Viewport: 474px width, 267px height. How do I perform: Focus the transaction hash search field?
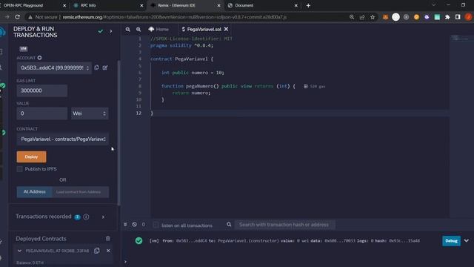coord(284,225)
